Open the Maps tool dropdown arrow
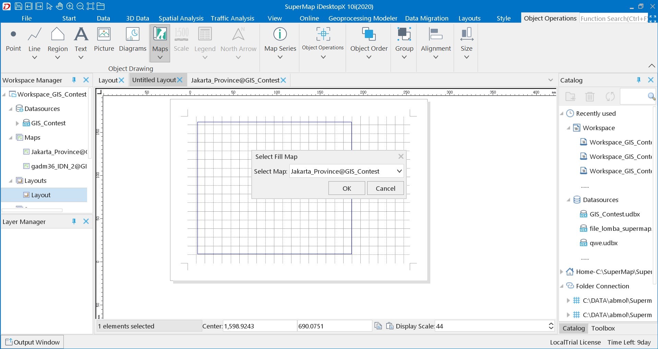The image size is (658, 349). 160,57
